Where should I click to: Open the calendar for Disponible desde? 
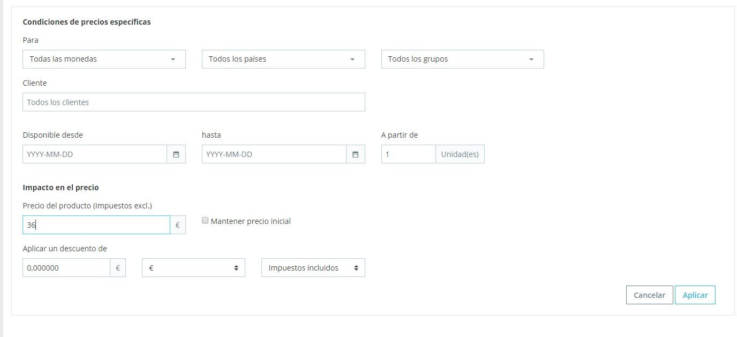(176, 154)
